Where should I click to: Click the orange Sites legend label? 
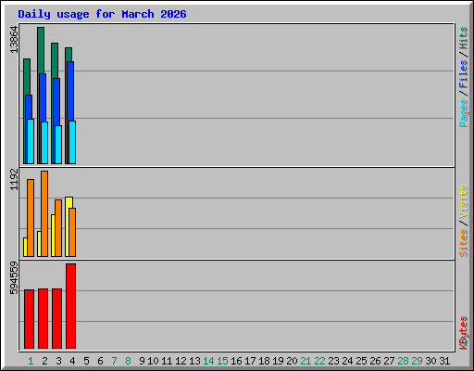[463, 243]
